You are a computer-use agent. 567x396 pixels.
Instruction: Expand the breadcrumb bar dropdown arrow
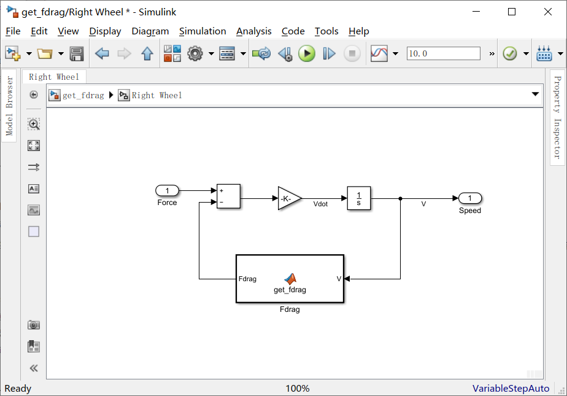(x=535, y=94)
